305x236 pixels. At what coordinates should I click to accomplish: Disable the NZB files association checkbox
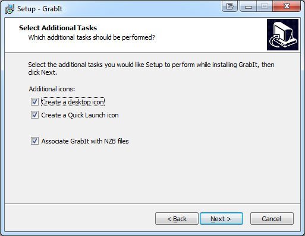coord(34,141)
